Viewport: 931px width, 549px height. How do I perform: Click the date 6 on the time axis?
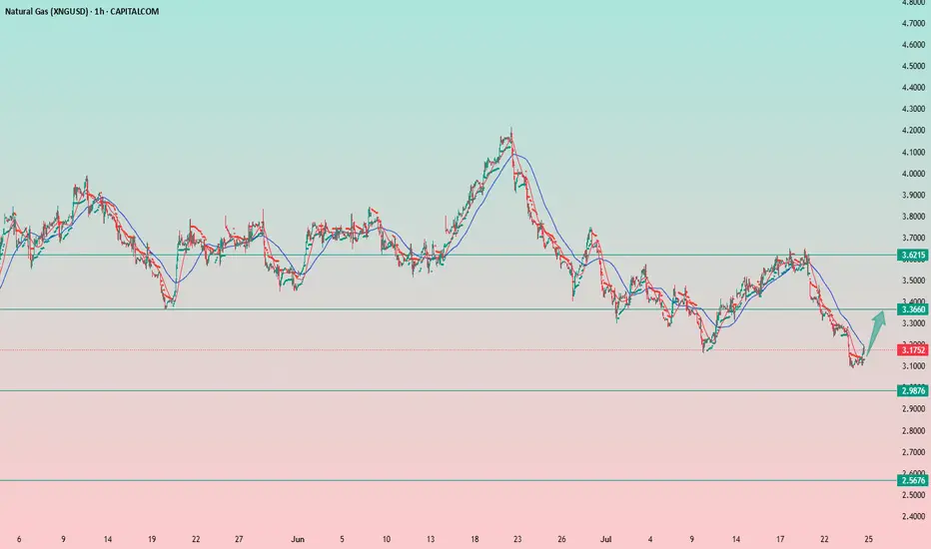tap(19, 539)
